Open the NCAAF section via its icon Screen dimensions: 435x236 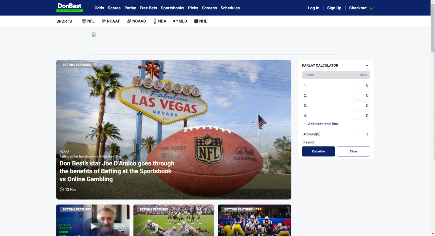point(104,21)
